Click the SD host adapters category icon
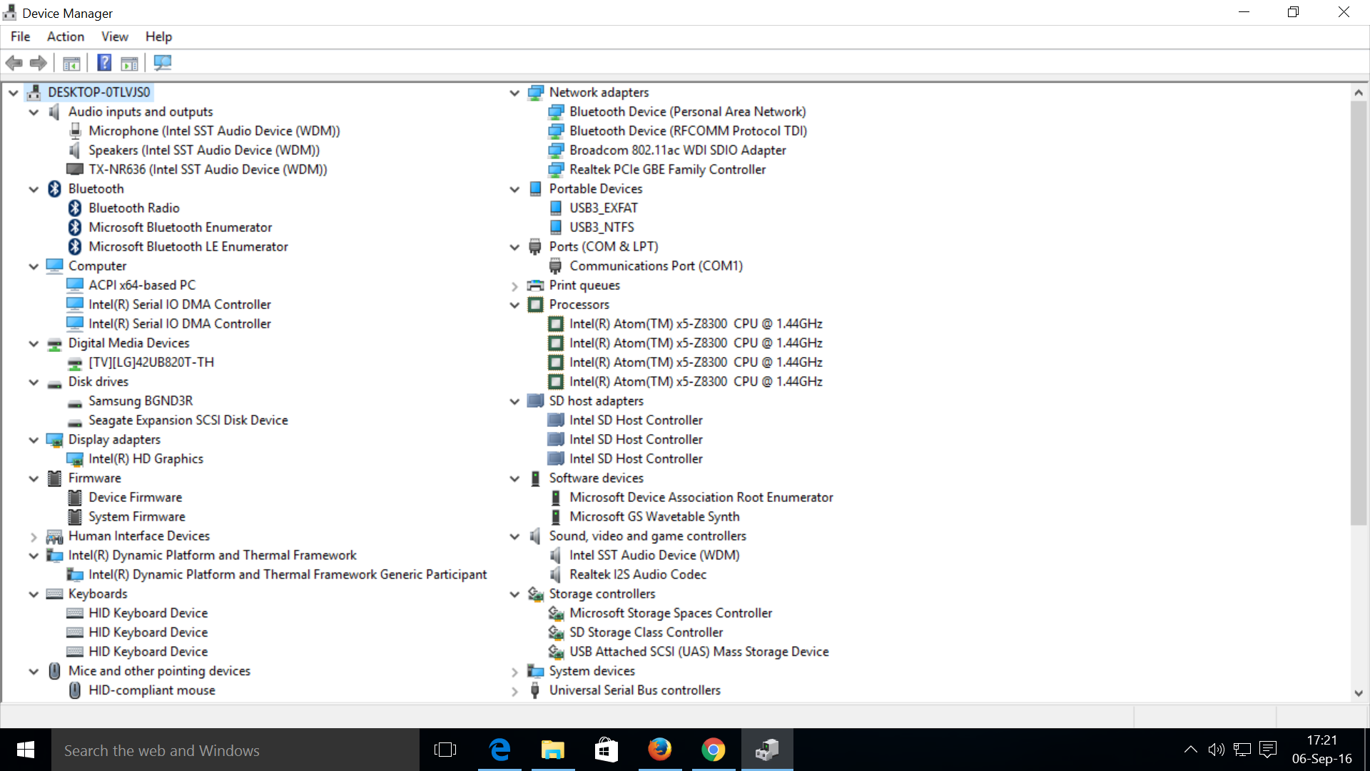The height and width of the screenshot is (771, 1370). point(535,400)
